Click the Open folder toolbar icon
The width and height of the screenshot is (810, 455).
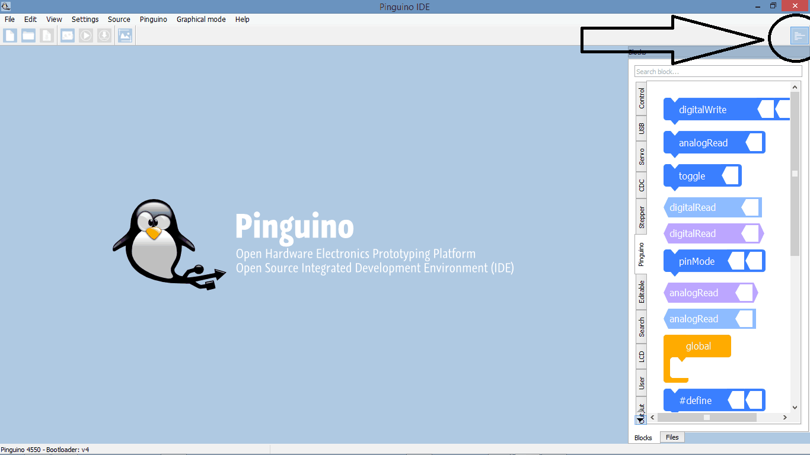28,36
